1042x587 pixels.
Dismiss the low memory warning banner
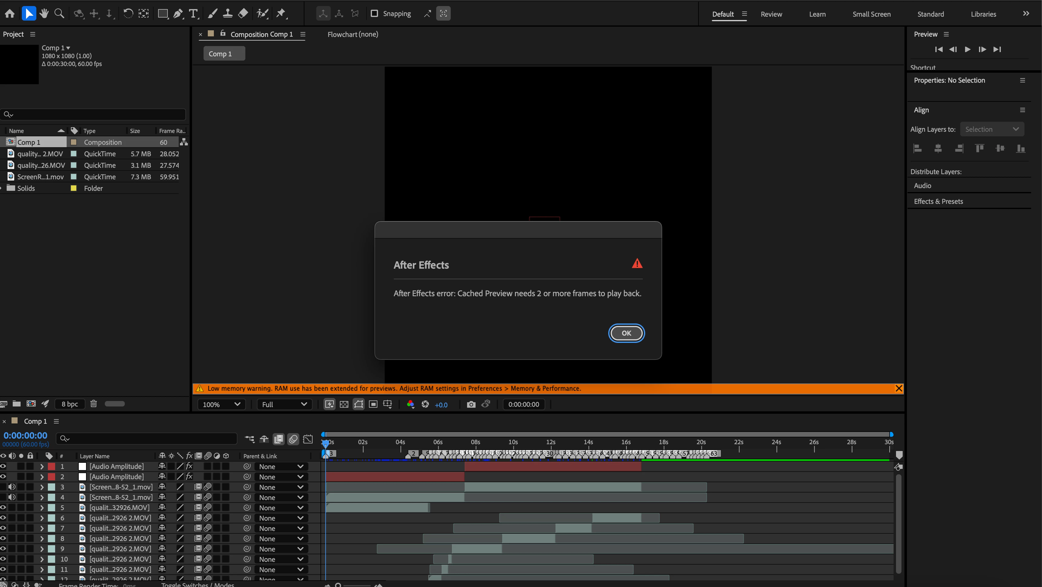click(898, 388)
